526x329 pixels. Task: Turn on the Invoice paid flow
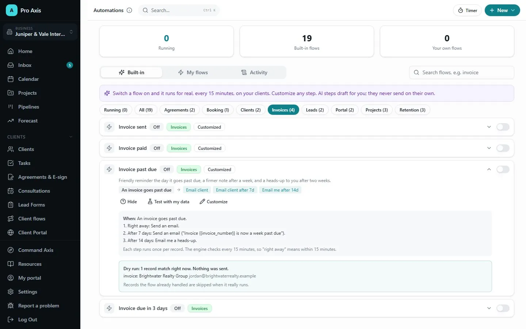coord(503,148)
